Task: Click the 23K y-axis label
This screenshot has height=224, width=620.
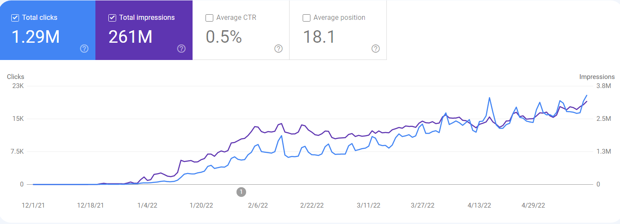Action: click(18, 86)
